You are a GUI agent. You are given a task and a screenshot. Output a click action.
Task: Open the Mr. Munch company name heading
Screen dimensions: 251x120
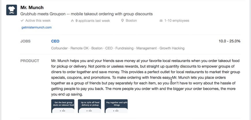(32, 7)
